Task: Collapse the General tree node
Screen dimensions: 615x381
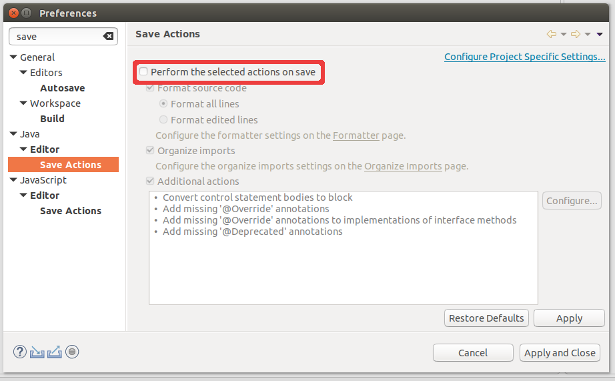Action: (x=13, y=57)
